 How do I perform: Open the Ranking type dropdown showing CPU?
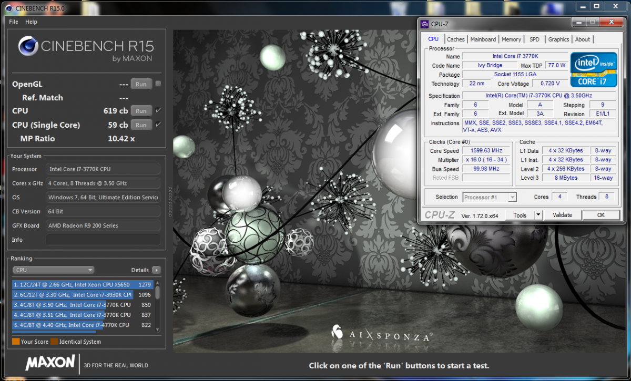pos(53,270)
